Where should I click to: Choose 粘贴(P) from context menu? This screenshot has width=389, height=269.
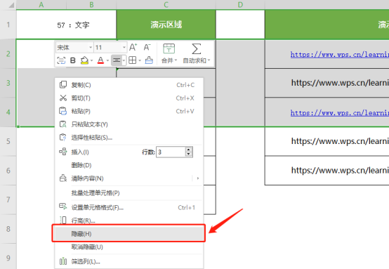coord(129,111)
